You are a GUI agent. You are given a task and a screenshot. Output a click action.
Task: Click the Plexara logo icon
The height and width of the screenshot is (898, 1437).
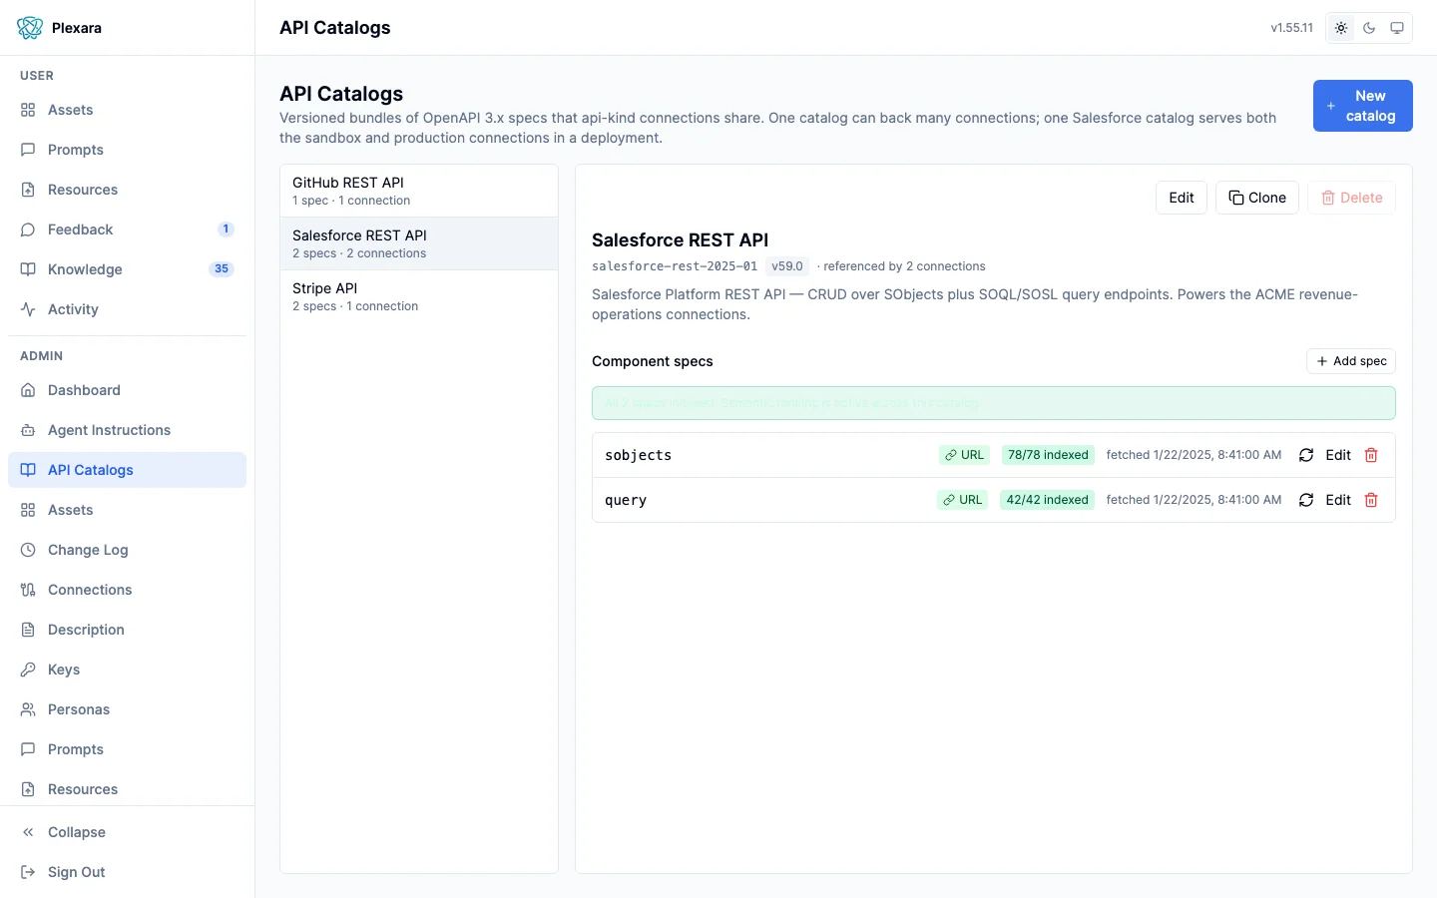(x=30, y=28)
